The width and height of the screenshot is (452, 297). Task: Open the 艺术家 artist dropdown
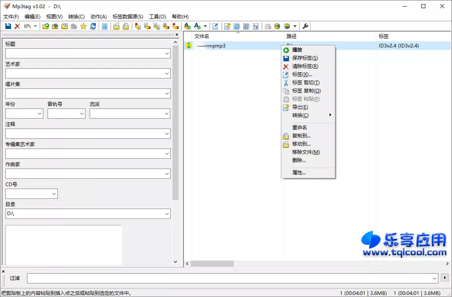pos(167,73)
